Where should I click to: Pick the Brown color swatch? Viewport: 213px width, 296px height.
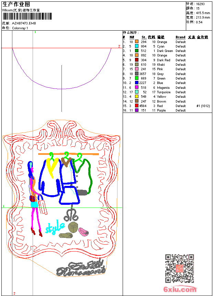coord(137,101)
